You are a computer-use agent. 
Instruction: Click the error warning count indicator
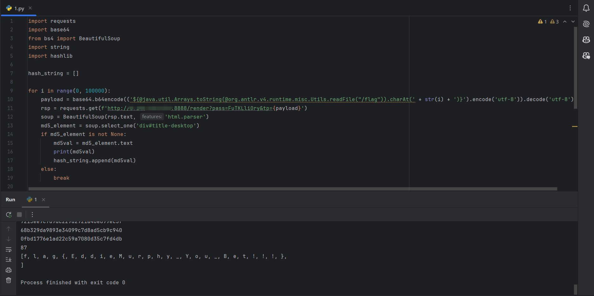pos(542,22)
